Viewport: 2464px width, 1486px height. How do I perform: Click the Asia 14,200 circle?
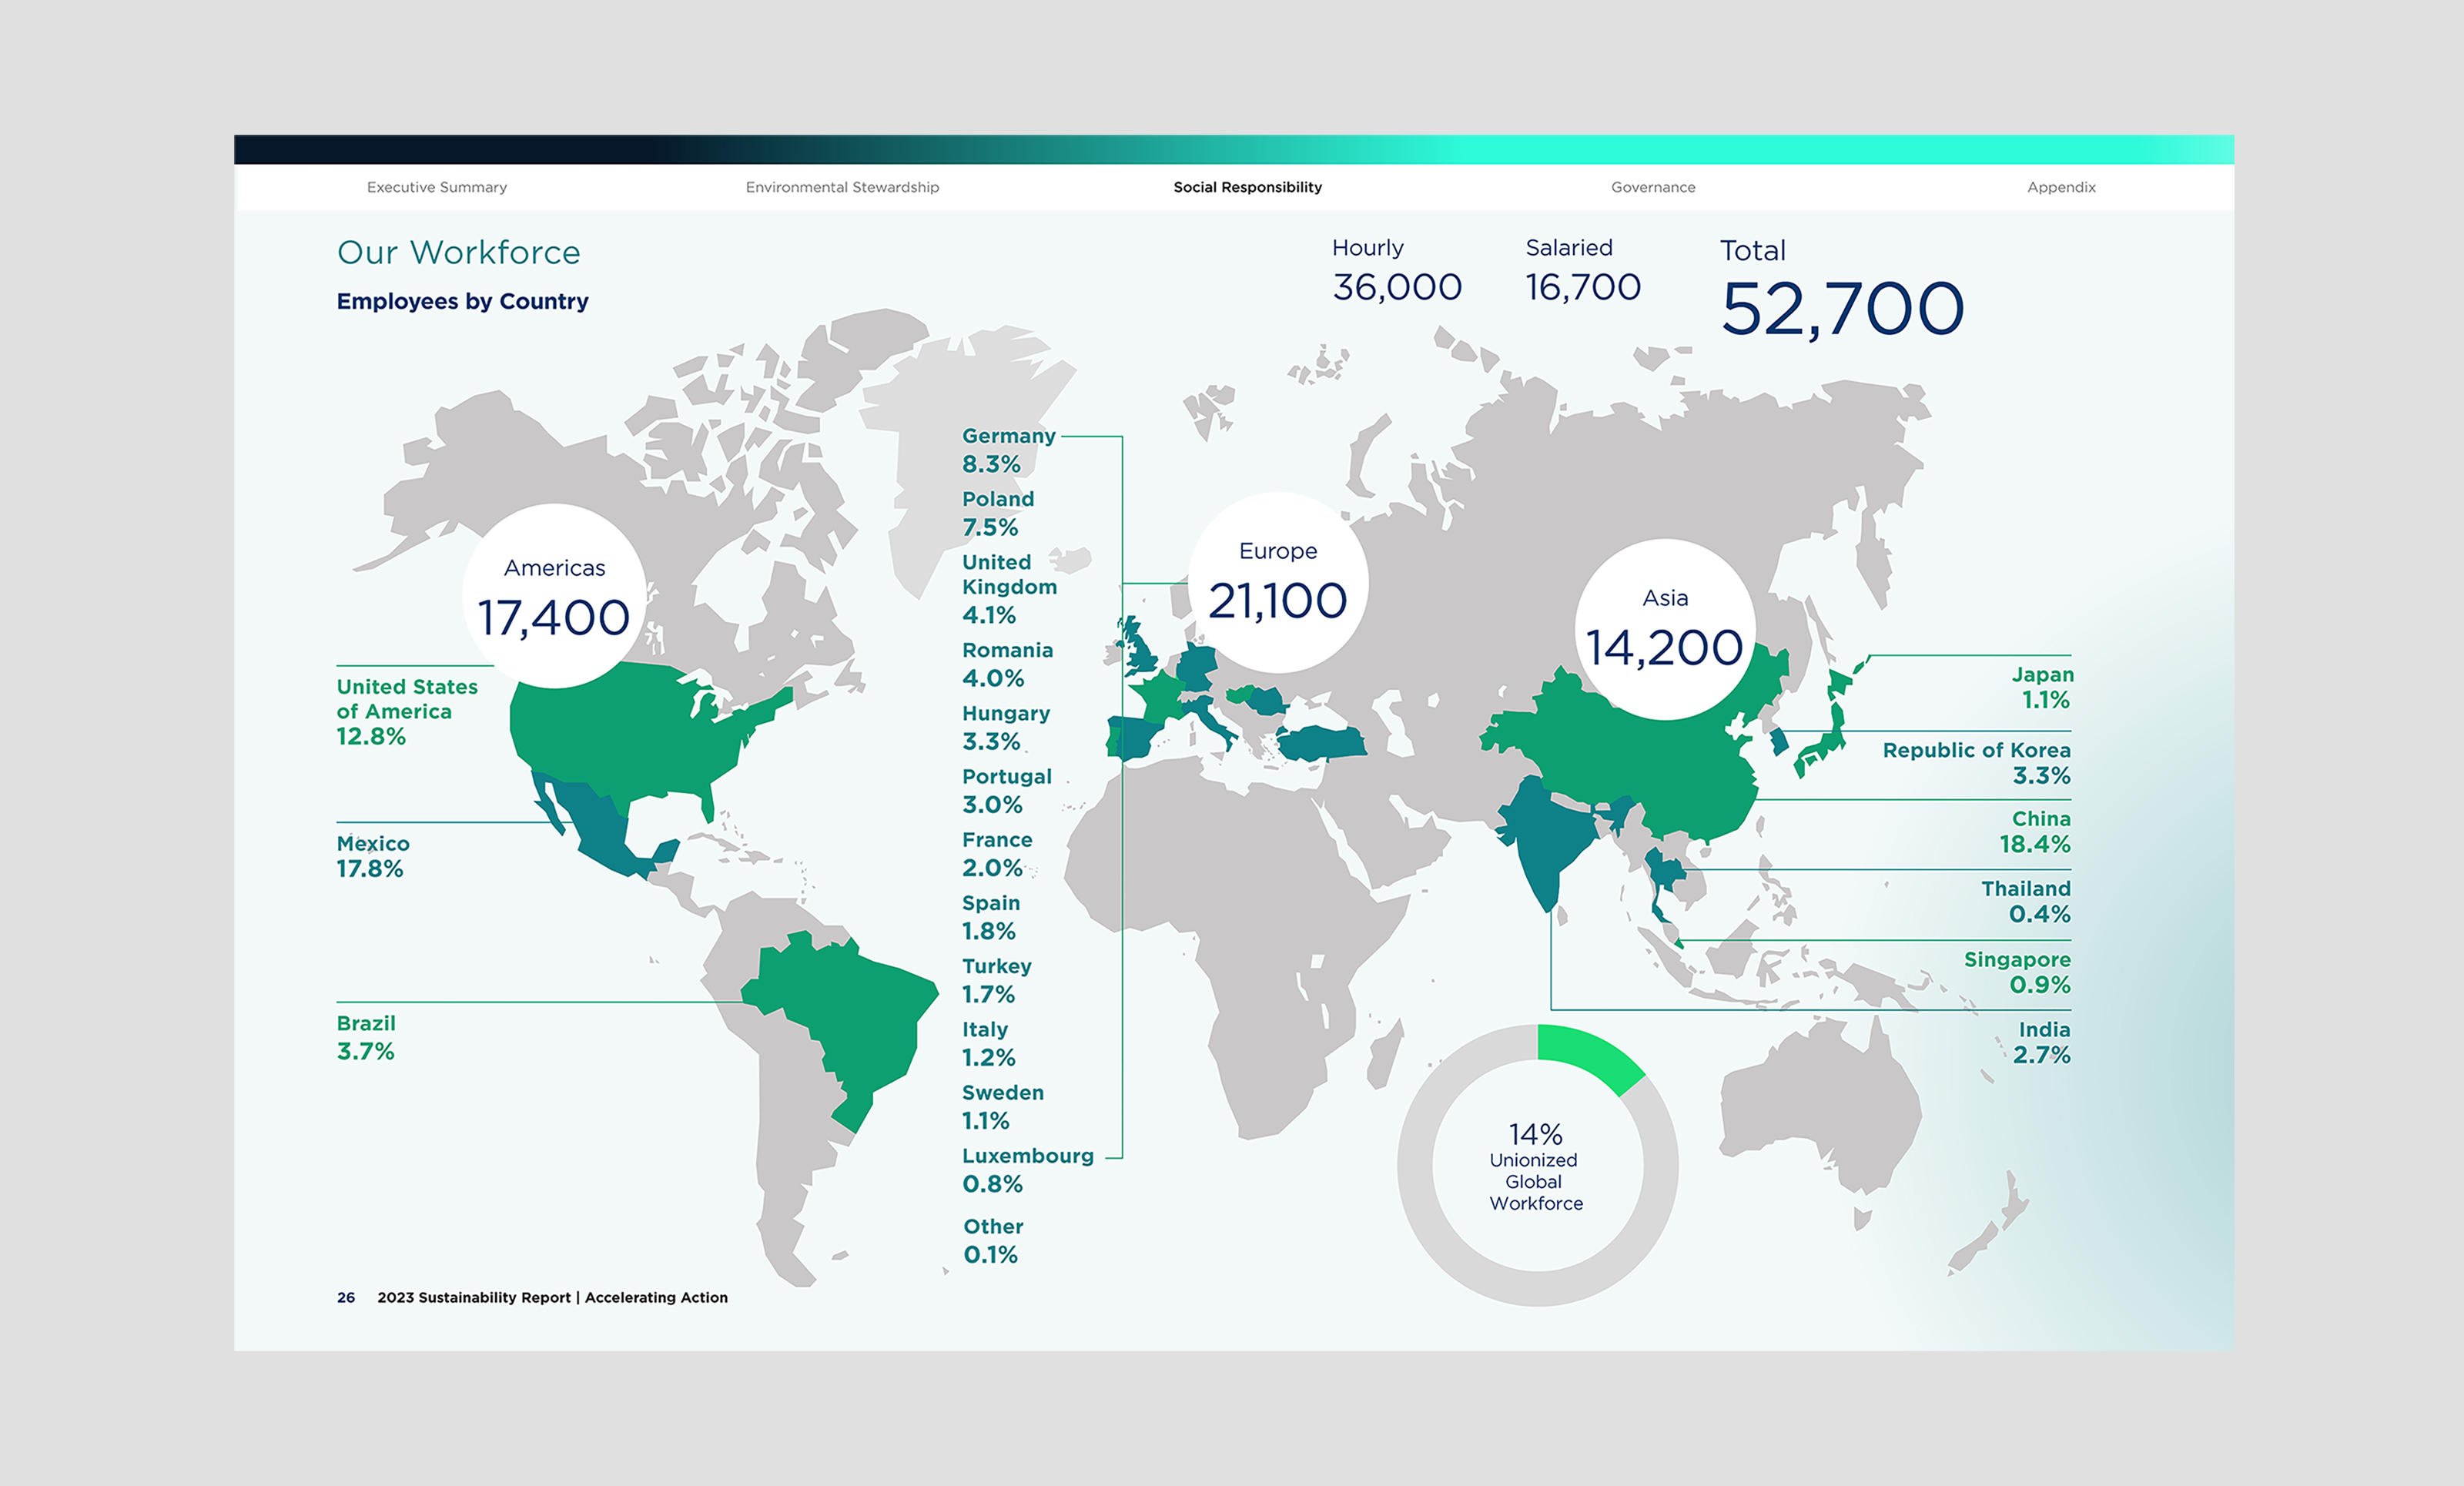(x=1664, y=629)
